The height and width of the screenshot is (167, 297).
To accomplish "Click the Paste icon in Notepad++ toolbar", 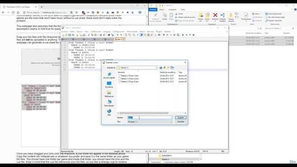I will [x=96, y=35].
